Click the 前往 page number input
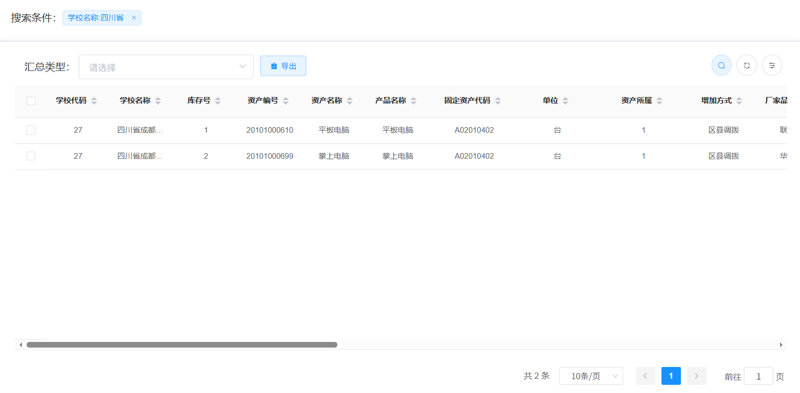Image resolution: width=800 pixels, height=393 pixels. [x=758, y=376]
